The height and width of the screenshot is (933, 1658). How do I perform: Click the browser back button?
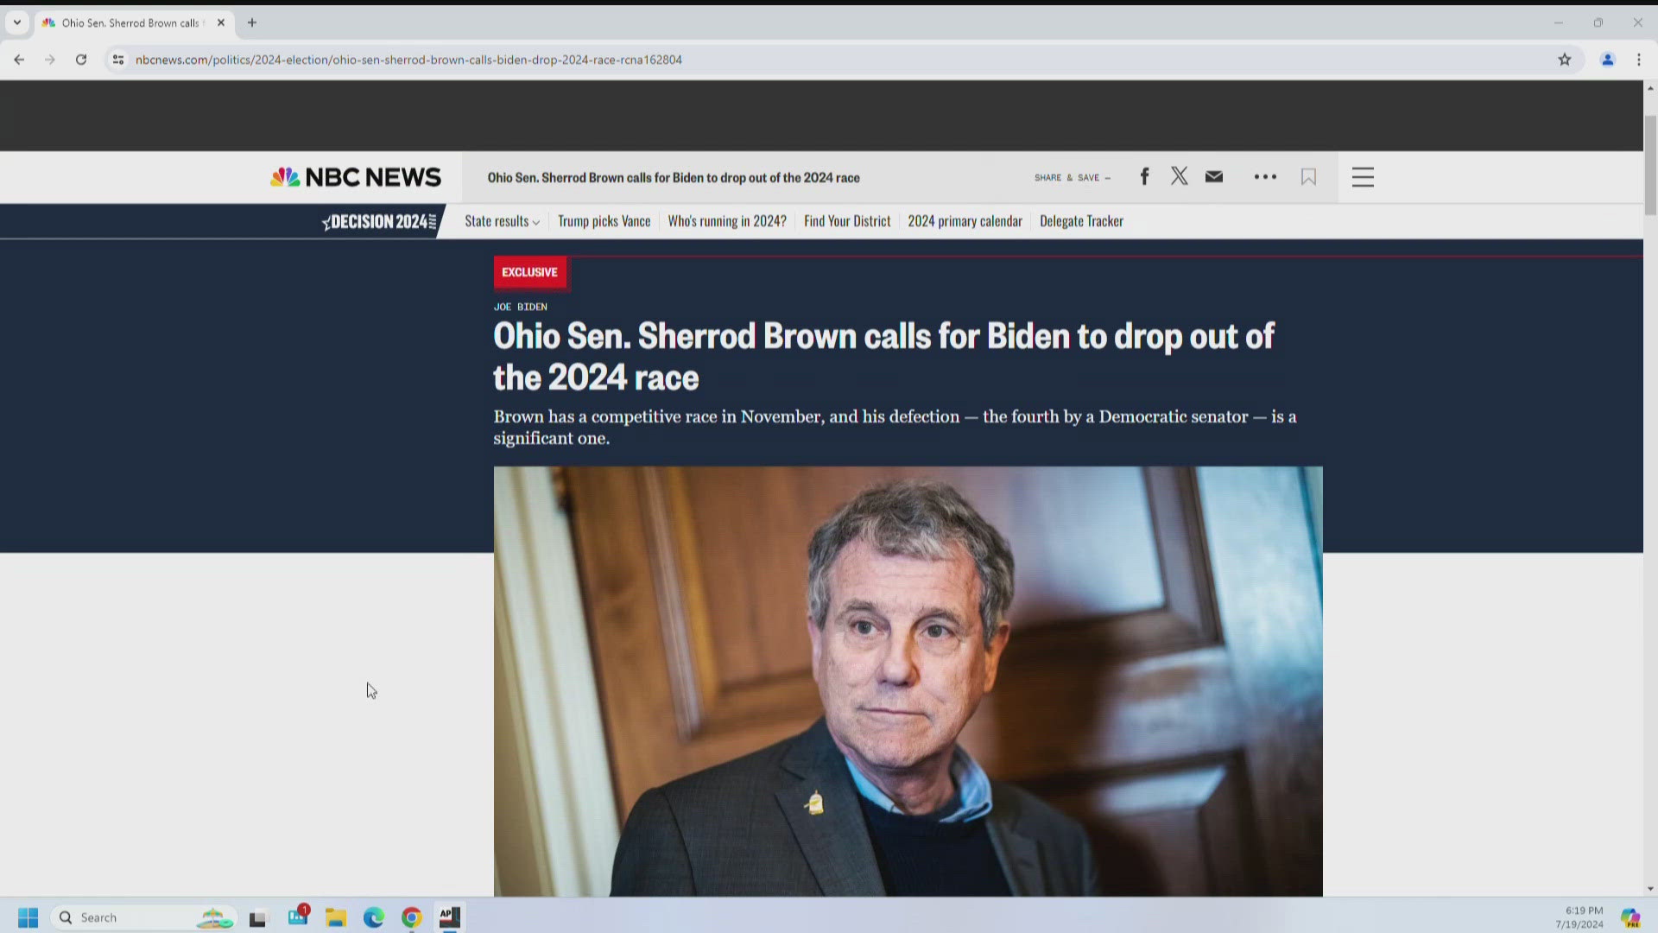19,60
